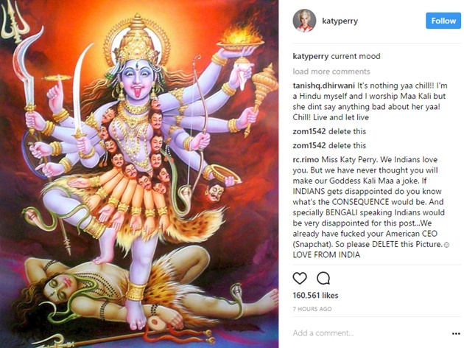Open tanishq.dhirwani's profile
Screen dimensions: 464x348
(324, 86)
